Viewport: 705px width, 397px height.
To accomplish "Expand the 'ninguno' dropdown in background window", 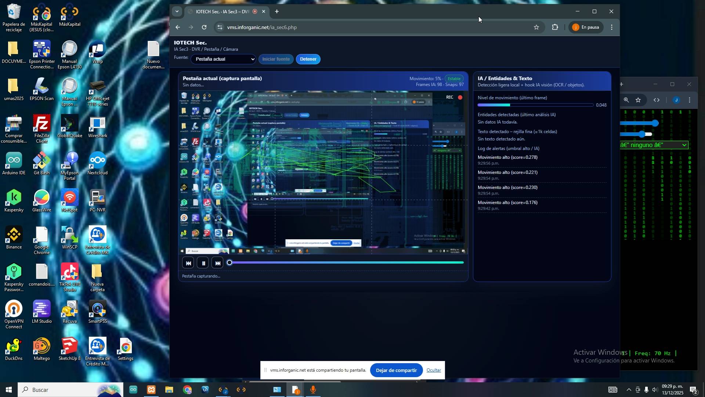I will (654, 145).
